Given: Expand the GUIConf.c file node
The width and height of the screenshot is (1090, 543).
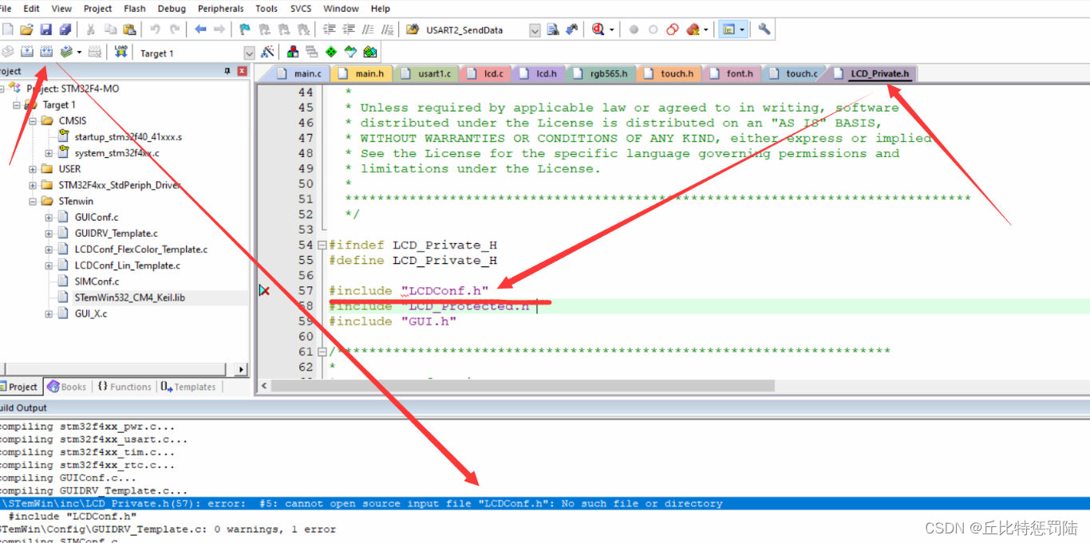Looking at the screenshot, I should pyautogui.click(x=49, y=217).
